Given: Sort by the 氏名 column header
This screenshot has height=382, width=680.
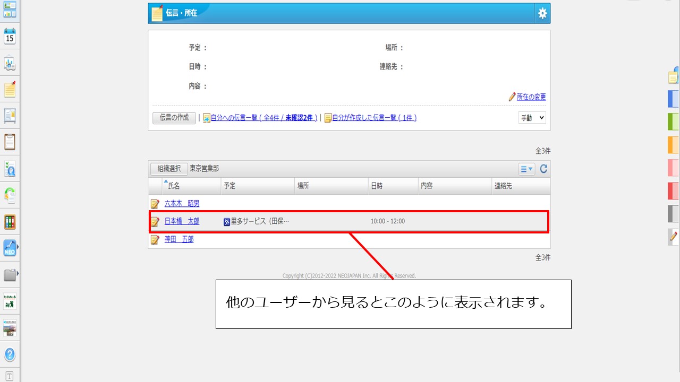Looking at the screenshot, I should point(174,186).
